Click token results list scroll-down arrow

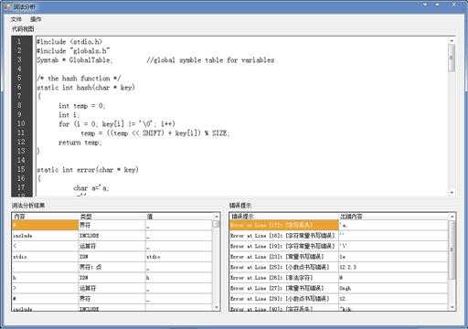(217, 307)
